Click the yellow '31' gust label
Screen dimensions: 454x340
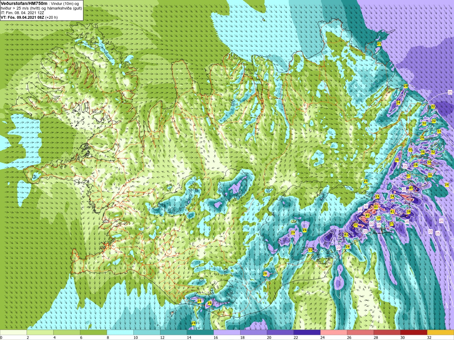click(x=310, y=250)
